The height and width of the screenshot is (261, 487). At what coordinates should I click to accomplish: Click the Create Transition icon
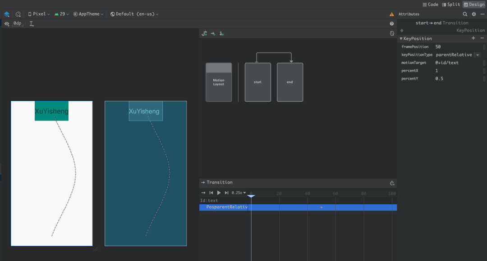pyautogui.click(x=213, y=33)
